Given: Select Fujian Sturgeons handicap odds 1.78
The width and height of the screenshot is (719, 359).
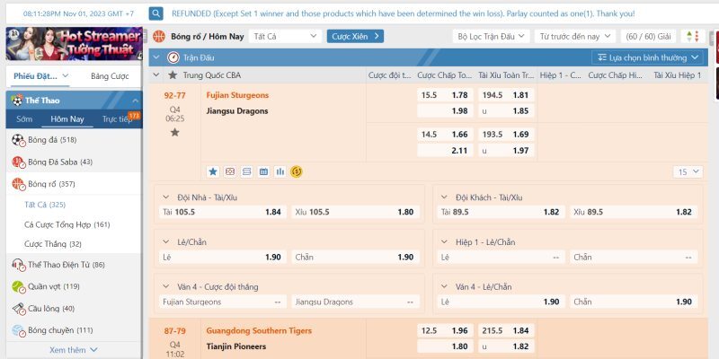Looking at the screenshot, I should 459,94.
